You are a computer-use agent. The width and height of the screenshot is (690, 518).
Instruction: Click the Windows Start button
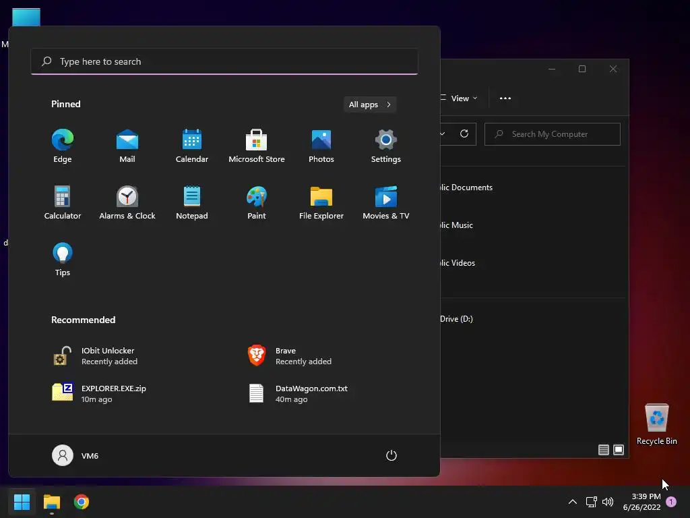(22, 502)
